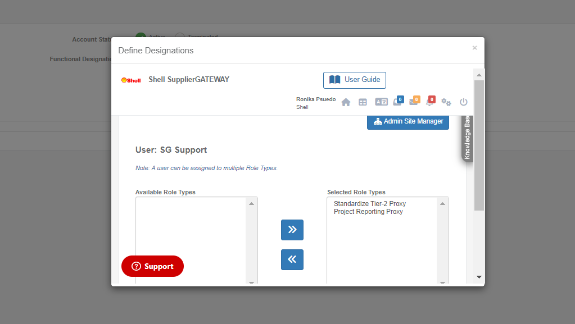This screenshot has height=324, width=575.
Task: Move roles left with double-arrow button
Action: click(292, 259)
